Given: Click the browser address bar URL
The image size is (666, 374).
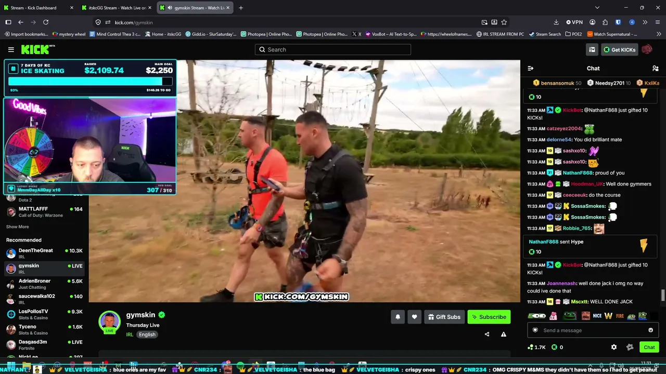Looking at the screenshot, I should click(x=134, y=22).
